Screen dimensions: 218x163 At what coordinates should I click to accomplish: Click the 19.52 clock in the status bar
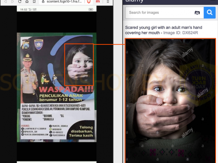24,10
